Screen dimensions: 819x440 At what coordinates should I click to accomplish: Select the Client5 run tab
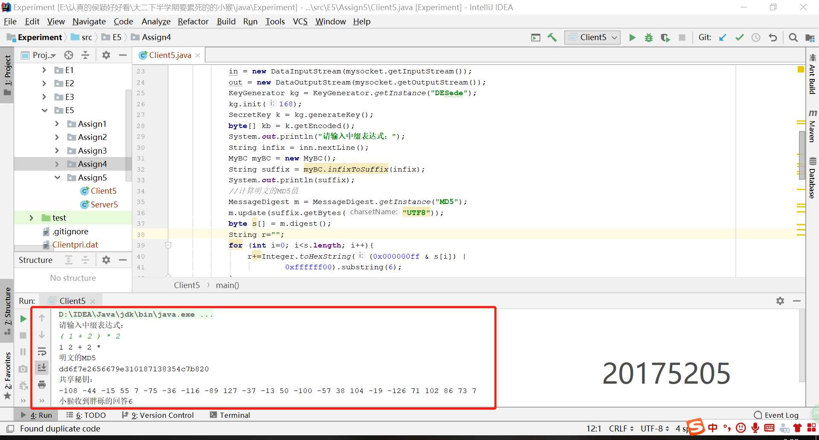tap(72, 301)
